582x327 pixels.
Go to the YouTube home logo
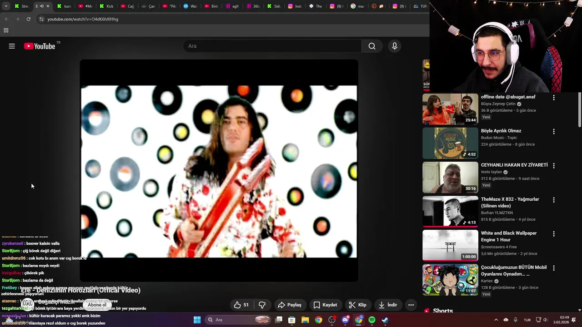click(x=39, y=46)
